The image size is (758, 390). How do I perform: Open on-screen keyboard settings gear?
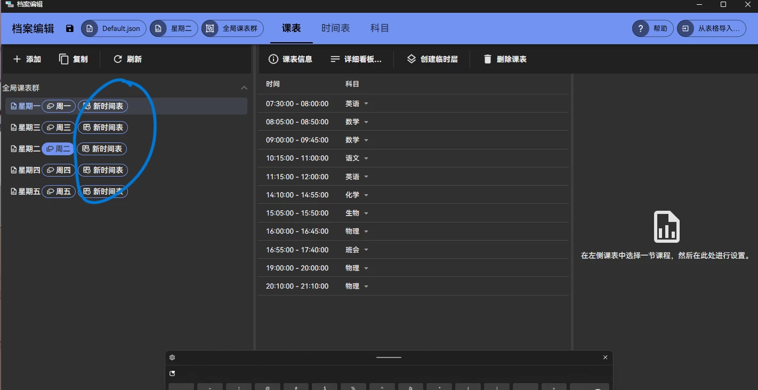[172, 357]
